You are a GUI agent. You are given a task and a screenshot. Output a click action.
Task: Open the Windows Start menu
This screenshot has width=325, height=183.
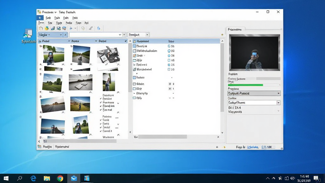[x=6, y=179]
